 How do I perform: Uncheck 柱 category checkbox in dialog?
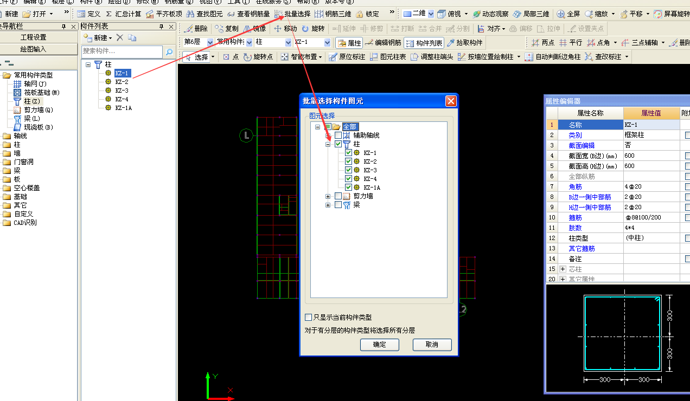click(338, 144)
